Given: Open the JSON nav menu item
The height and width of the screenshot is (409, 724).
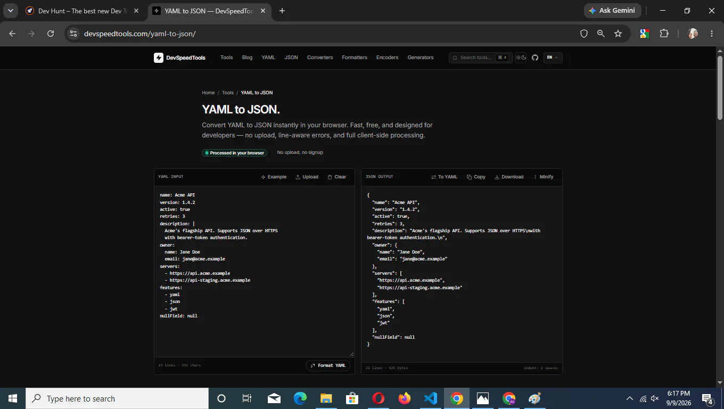Looking at the screenshot, I should [x=291, y=58].
